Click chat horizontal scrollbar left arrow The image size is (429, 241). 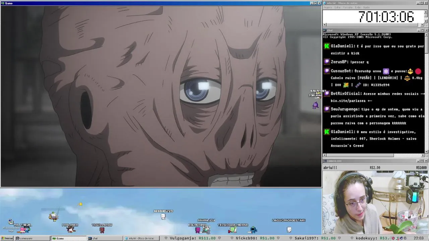click(x=324, y=155)
